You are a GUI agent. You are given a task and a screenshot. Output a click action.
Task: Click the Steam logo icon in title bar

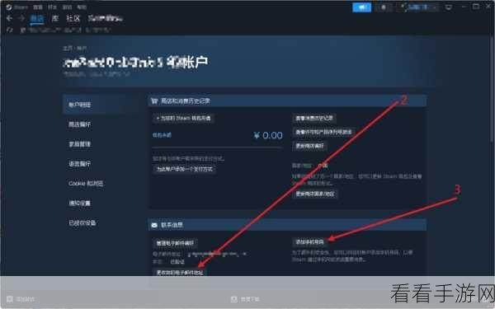8,7
